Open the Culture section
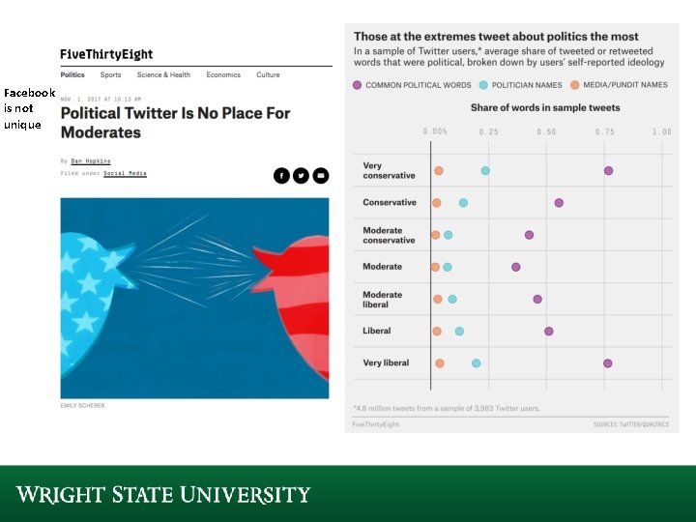 point(268,74)
